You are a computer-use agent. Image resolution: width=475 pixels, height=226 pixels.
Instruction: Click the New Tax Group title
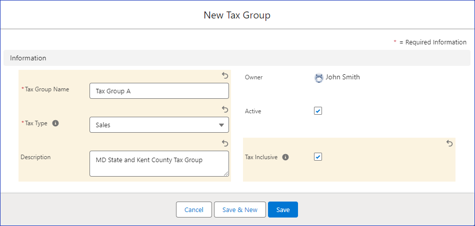[x=237, y=15]
